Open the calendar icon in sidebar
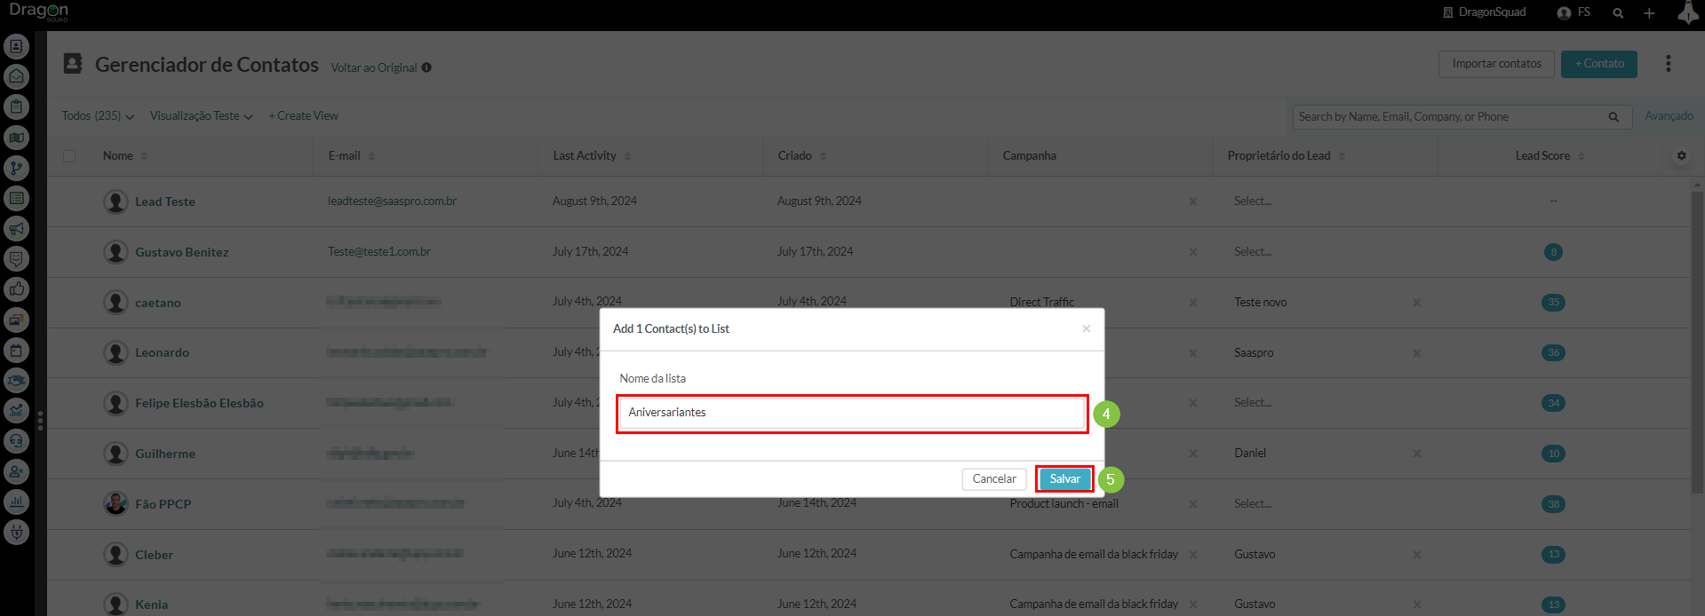This screenshot has height=616, width=1705. click(x=16, y=350)
